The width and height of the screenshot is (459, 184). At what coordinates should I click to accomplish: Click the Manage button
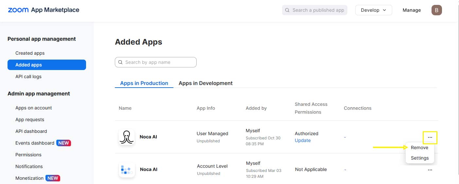point(412,10)
